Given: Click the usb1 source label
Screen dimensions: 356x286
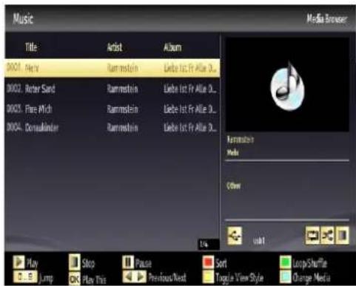Looking at the screenshot, I should pos(259,240).
